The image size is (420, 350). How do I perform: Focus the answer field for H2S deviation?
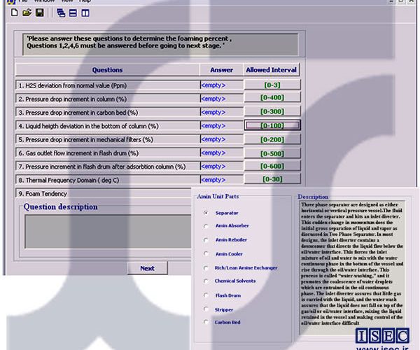[x=221, y=85]
